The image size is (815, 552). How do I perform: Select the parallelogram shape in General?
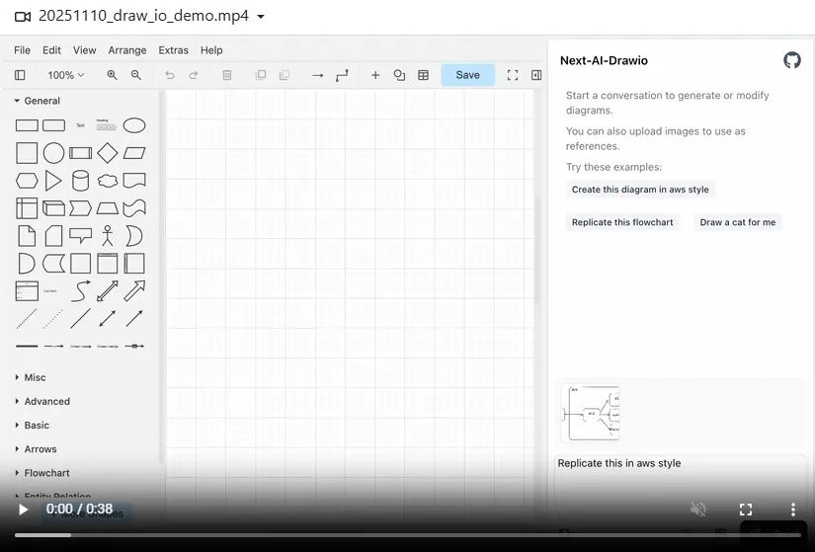(x=134, y=153)
